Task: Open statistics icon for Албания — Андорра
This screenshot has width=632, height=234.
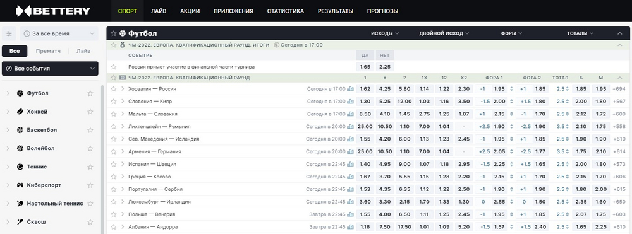Action: pyautogui.click(x=350, y=227)
